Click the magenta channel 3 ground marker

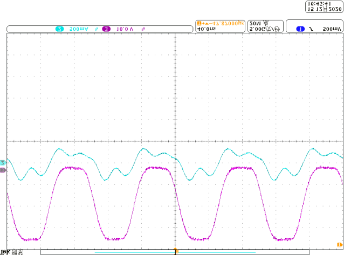click(3, 170)
